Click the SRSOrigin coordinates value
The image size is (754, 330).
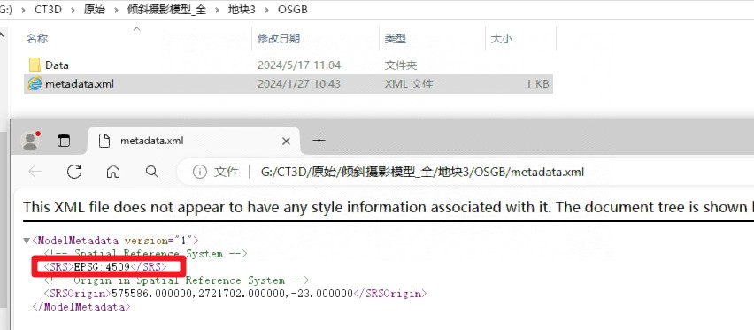tap(232, 294)
